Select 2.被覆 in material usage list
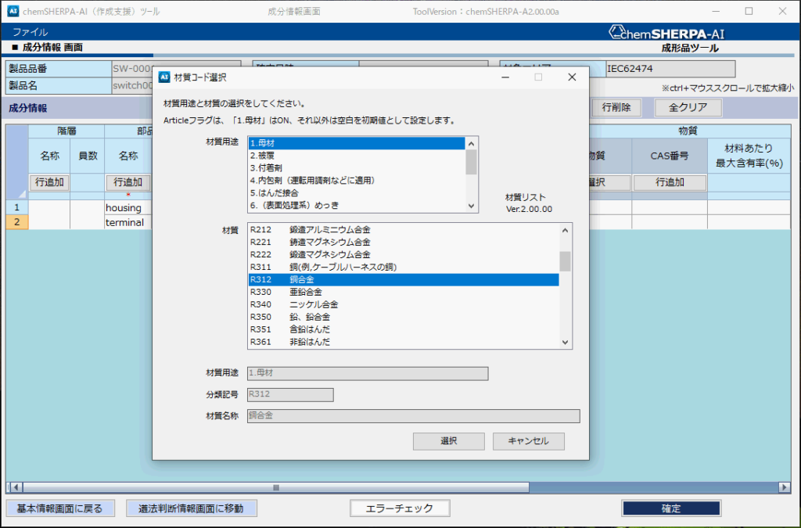Image resolution: width=801 pixels, height=528 pixels. (x=357, y=156)
